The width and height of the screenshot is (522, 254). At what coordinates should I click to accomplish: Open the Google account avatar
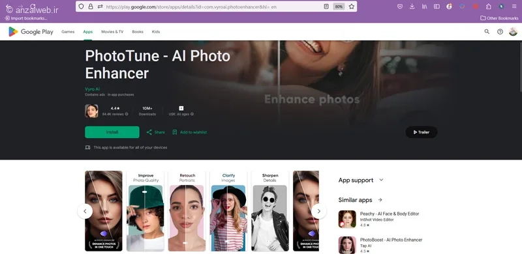click(513, 31)
